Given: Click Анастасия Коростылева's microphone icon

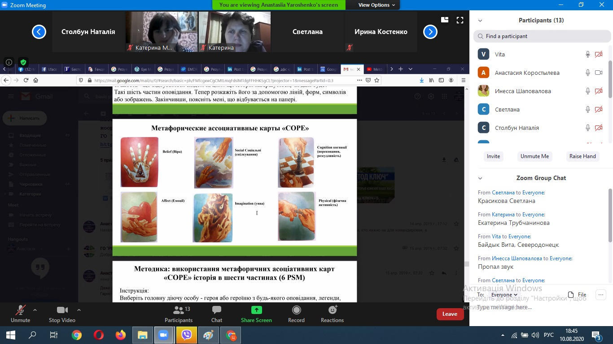Looking at the screenshot, I should pyautogui.click(x=587, y=73).
